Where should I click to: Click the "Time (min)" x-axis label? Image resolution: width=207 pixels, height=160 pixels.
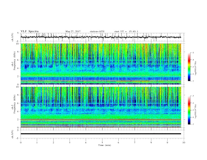point(105,145)
